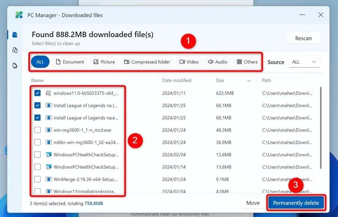This screenshot has width=338, height=217.
Task: Switch to the Video filter tab
Action: [x=189, y=62]
